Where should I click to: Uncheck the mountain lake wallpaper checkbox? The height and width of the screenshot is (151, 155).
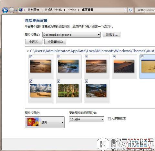coord(87,81)
